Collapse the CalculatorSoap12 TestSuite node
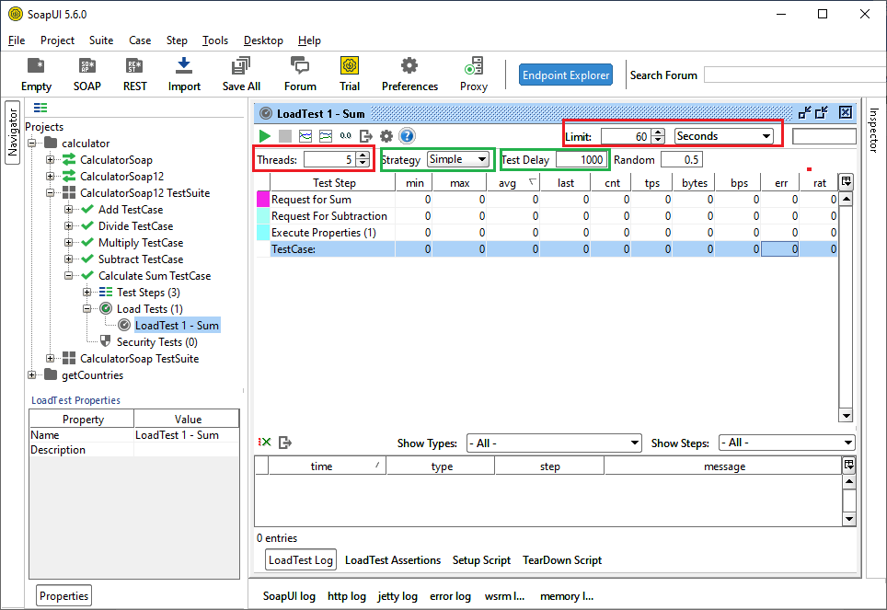The image size is (887, 610). [51, 192]
